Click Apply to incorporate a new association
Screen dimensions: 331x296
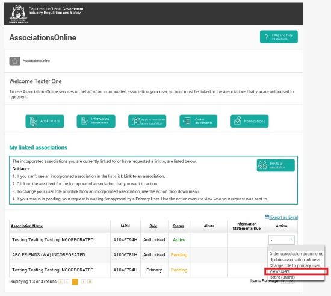(147, 121)
